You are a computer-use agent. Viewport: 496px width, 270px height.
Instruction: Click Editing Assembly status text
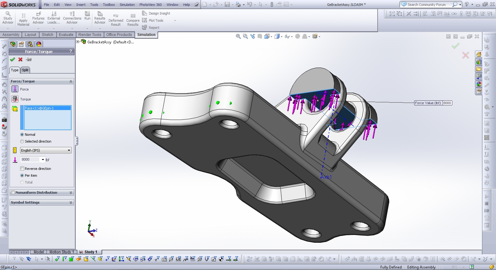421,267
